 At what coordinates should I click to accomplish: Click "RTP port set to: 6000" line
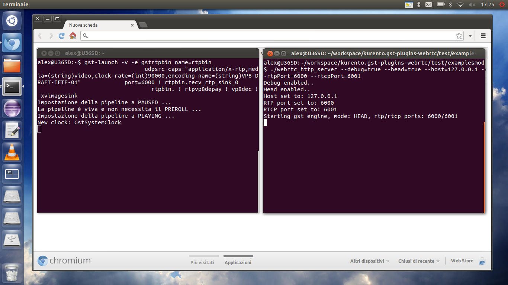point(299,103)
